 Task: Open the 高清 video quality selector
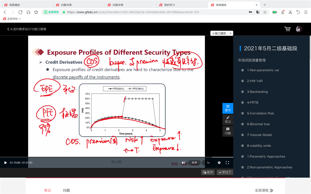point(194,163)
